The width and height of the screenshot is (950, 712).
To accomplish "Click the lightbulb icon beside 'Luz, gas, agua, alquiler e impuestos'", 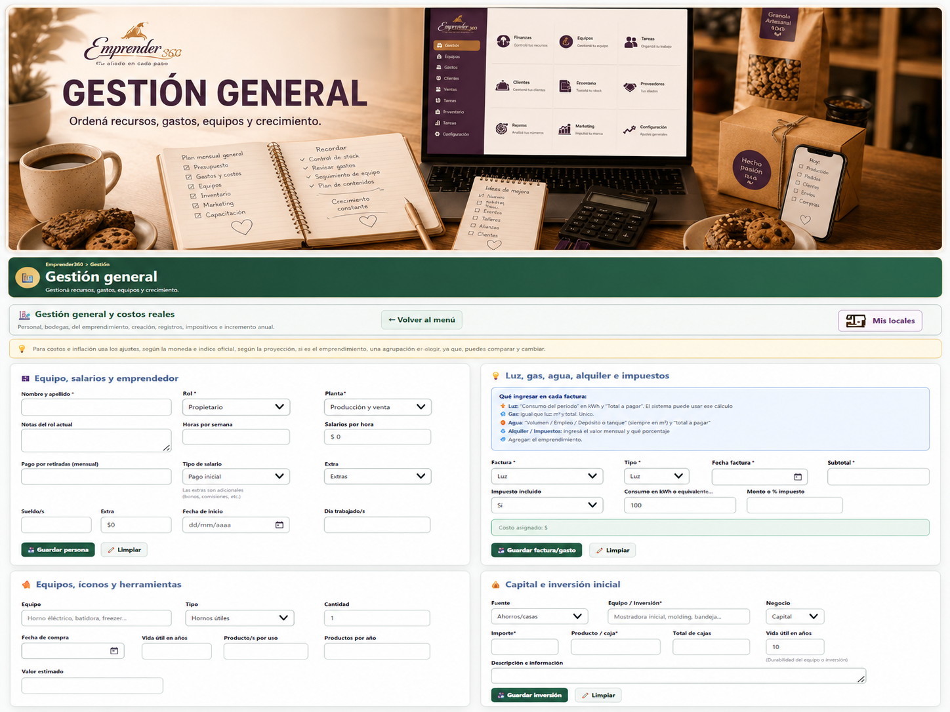I will pyautogui.click(x=495, y=376).
